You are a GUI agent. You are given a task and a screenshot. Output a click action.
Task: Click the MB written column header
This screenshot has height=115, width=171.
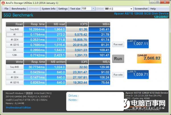[x=56, y=62]
